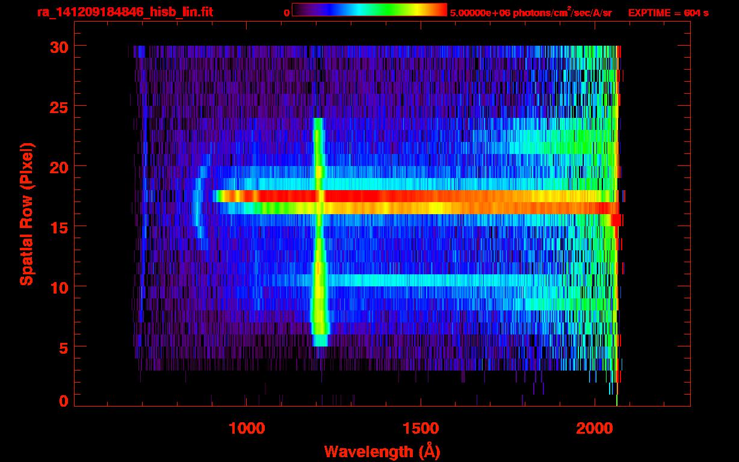Click the Spatial Row (Pixel) axis title
The width and height of the screenshot is (739, 462).
point(26,214)
